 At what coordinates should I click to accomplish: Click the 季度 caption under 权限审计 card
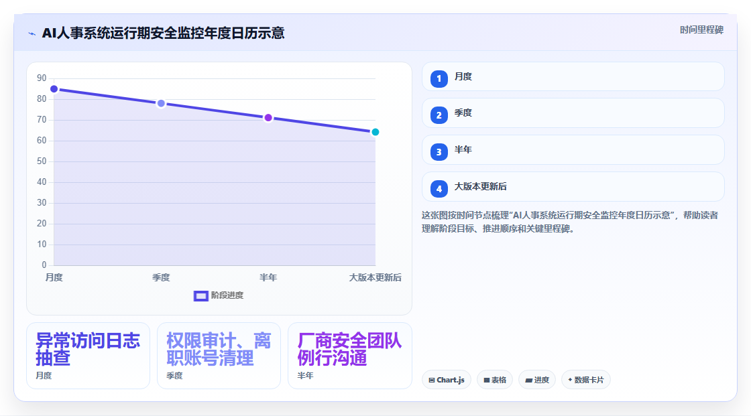[x=174, y=376]
